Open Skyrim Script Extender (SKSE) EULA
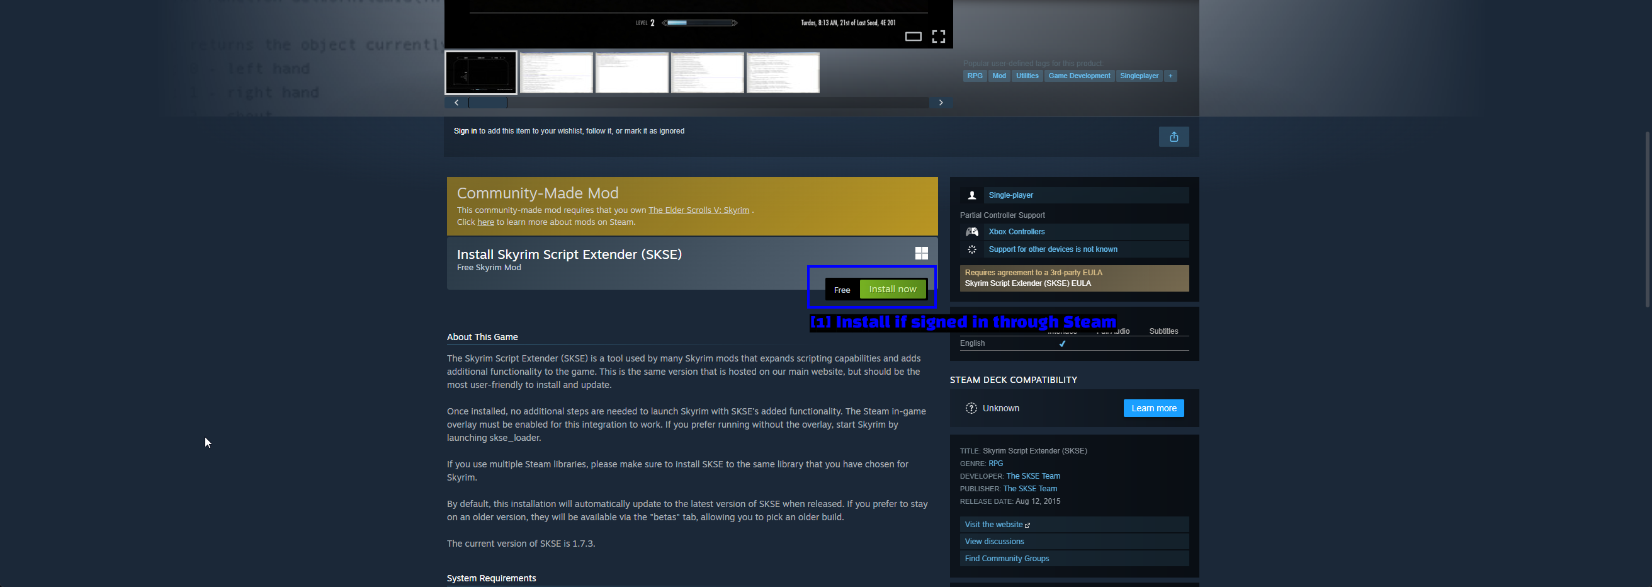Screen dimensions: 1652x587 coord(1027,283)
